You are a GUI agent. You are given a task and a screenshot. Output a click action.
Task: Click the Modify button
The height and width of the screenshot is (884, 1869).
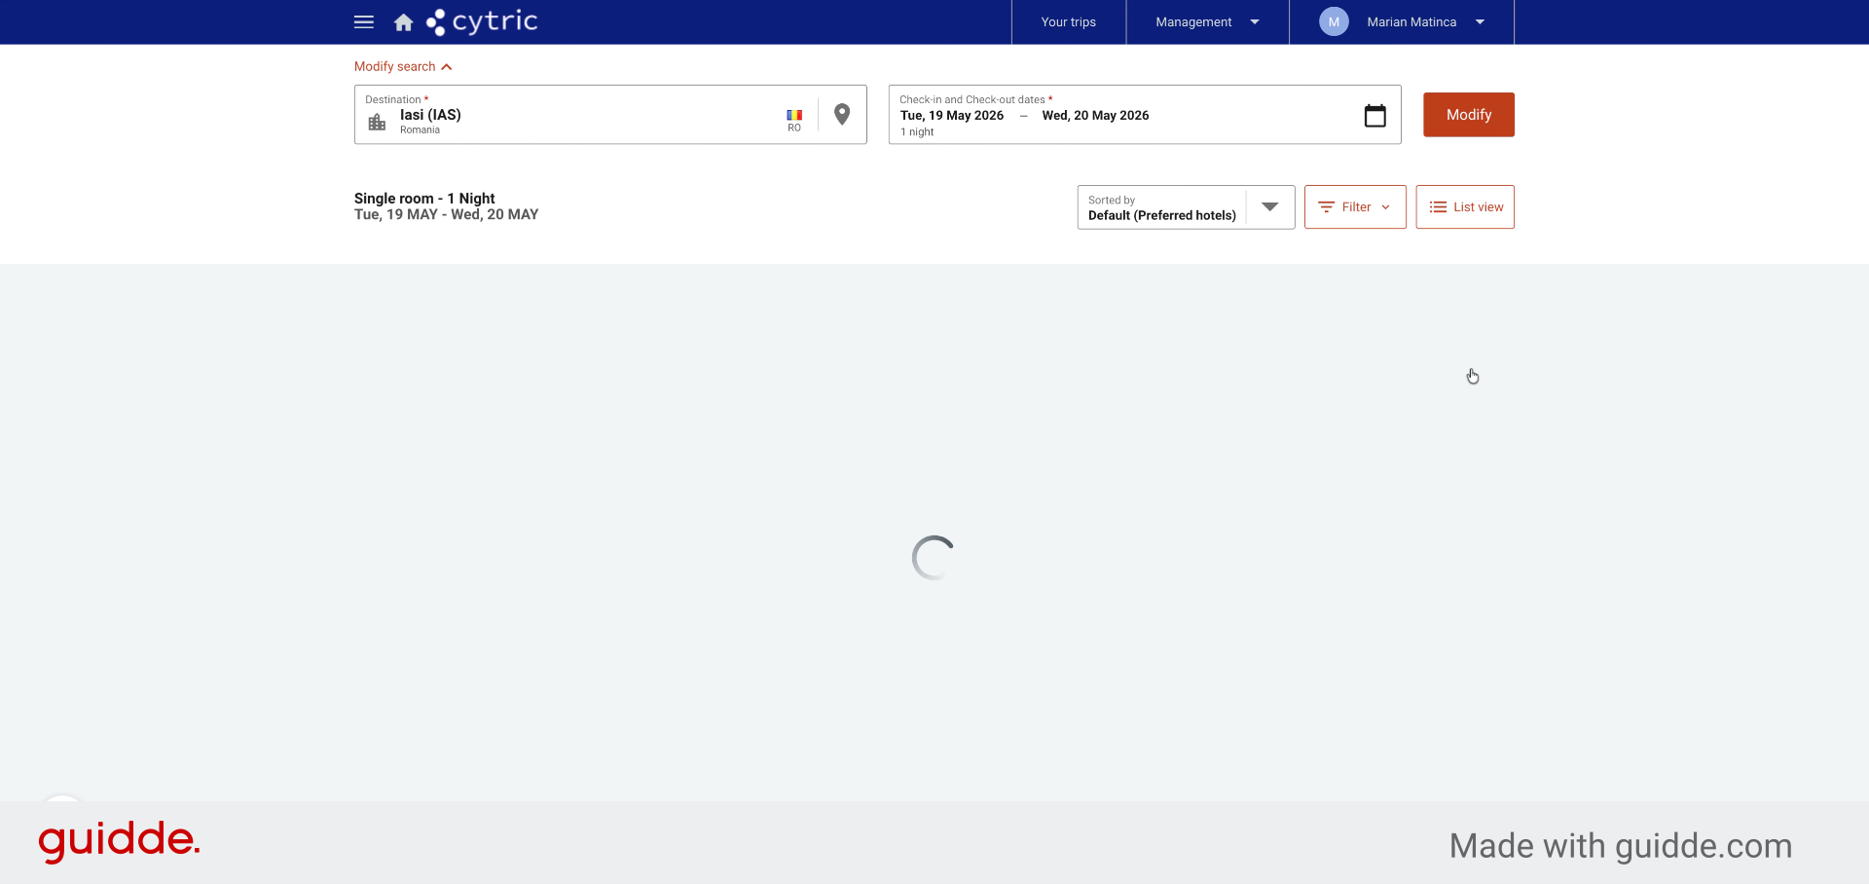pos(1469,115)
